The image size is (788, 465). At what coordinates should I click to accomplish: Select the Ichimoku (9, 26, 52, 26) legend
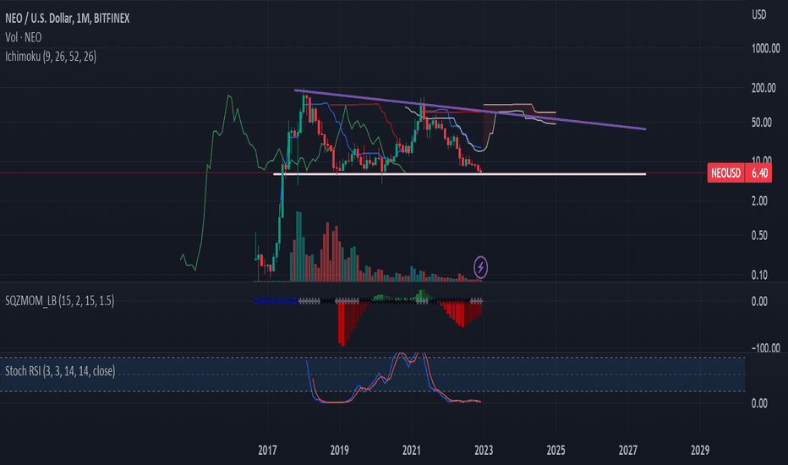click(50, 57)
